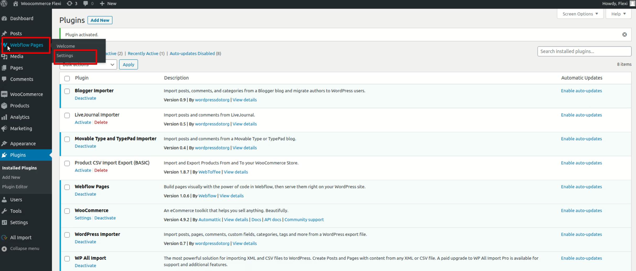Viewport: 636px width, 271px height.
Task: Delete the Product CSV Import Export plugin
Action: 101,170
